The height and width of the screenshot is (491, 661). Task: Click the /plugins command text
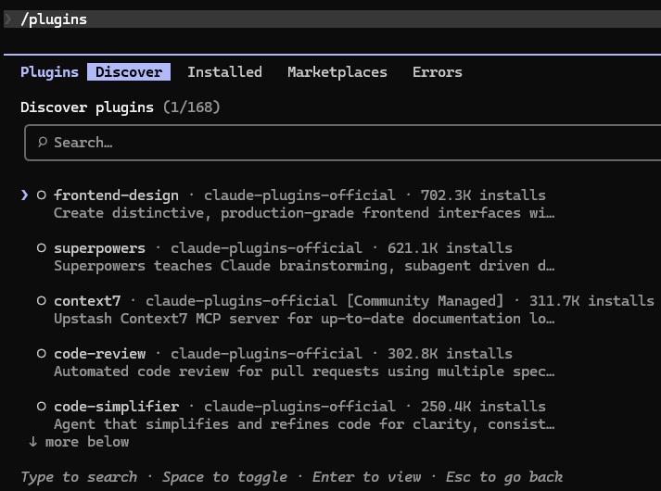click(x=54, y=19)
